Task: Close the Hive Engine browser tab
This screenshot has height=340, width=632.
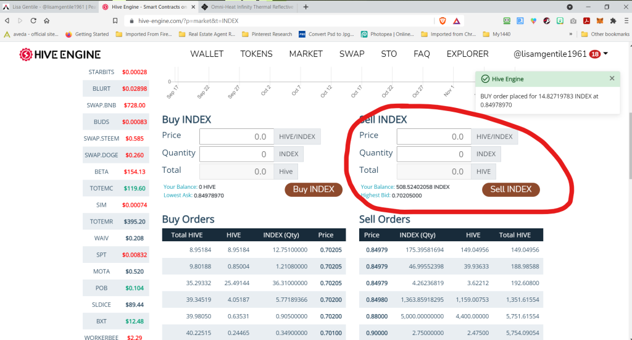Action: click(193, 7)
